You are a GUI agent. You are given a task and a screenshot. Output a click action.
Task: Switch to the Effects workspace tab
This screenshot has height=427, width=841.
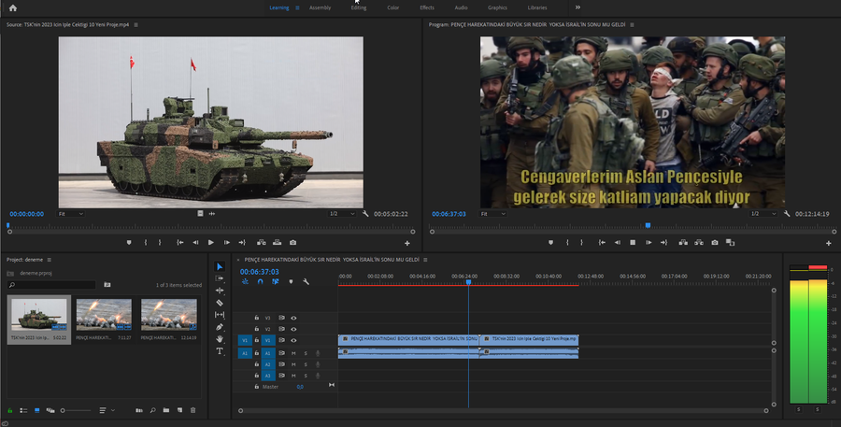[427, 7]
